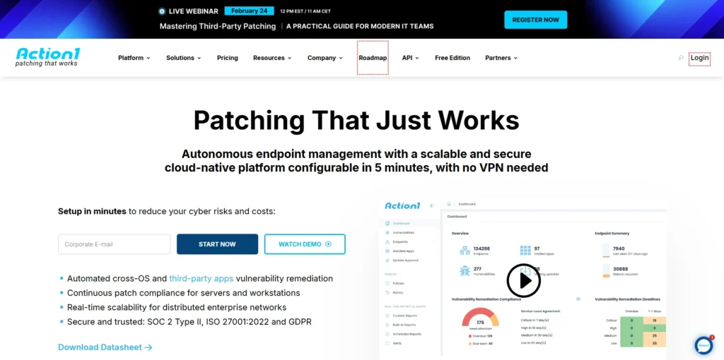Click the network icon beside 134298 Endpoints
Image resolution: width=724 pixels, height=360 pixels.
click(465, 251)
